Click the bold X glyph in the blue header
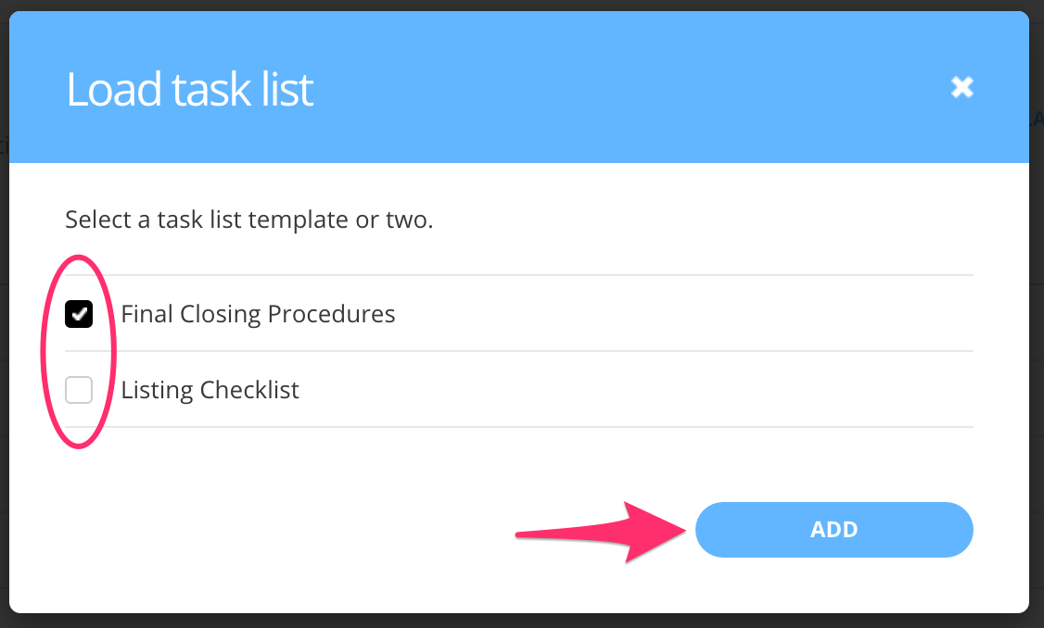Image resolution: width=1044 pixels, height=628 pixels. (x=961, y=87)
